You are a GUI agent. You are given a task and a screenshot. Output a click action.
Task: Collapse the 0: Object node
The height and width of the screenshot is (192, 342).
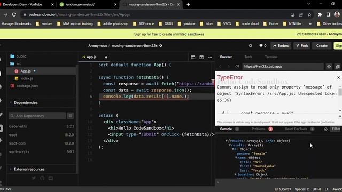pyautogui.click(x=233, y=149)
